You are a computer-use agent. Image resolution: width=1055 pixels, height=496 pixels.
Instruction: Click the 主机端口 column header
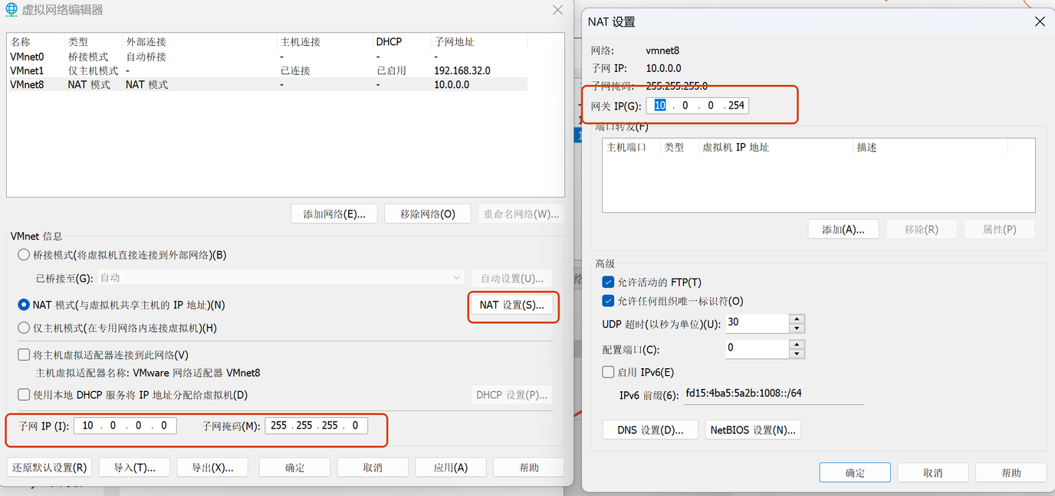pos(631,147)
